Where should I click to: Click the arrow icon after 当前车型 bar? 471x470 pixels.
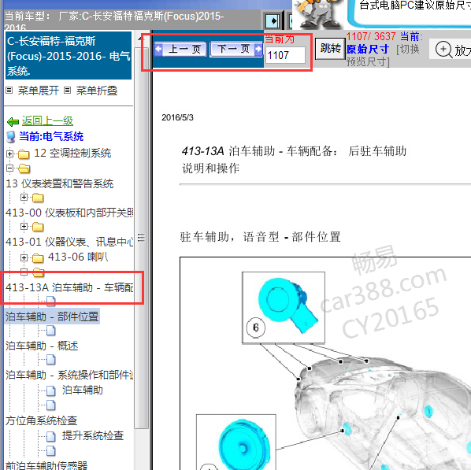pyautogui.click(x=273, y=21)
